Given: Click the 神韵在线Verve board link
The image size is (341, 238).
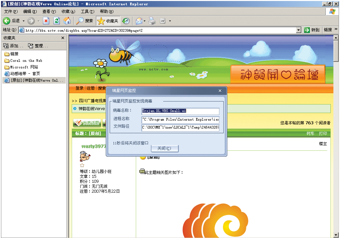Looking at the screenshot, I should [x=92, y=108].
